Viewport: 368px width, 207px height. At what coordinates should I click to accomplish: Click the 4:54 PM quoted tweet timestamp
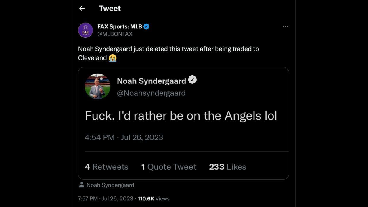click(x=124, y=137)
